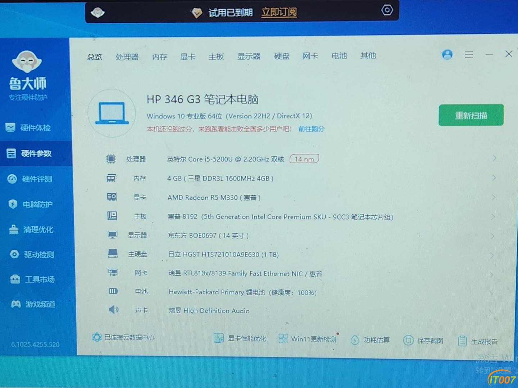
Task: Expand the 主硬盘 row chevron
Action: [x=492, y=255]
